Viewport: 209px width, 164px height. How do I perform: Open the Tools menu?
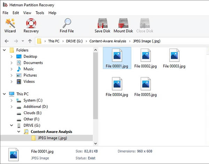[x=40, y=13]
